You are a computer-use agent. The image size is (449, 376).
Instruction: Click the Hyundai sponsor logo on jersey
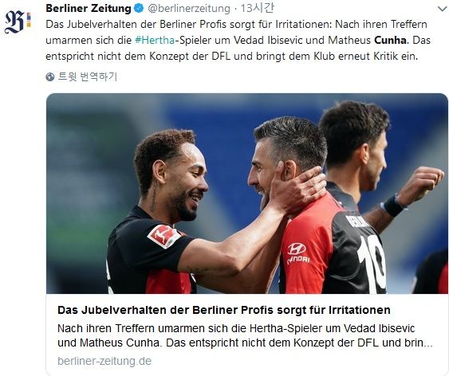297,253
